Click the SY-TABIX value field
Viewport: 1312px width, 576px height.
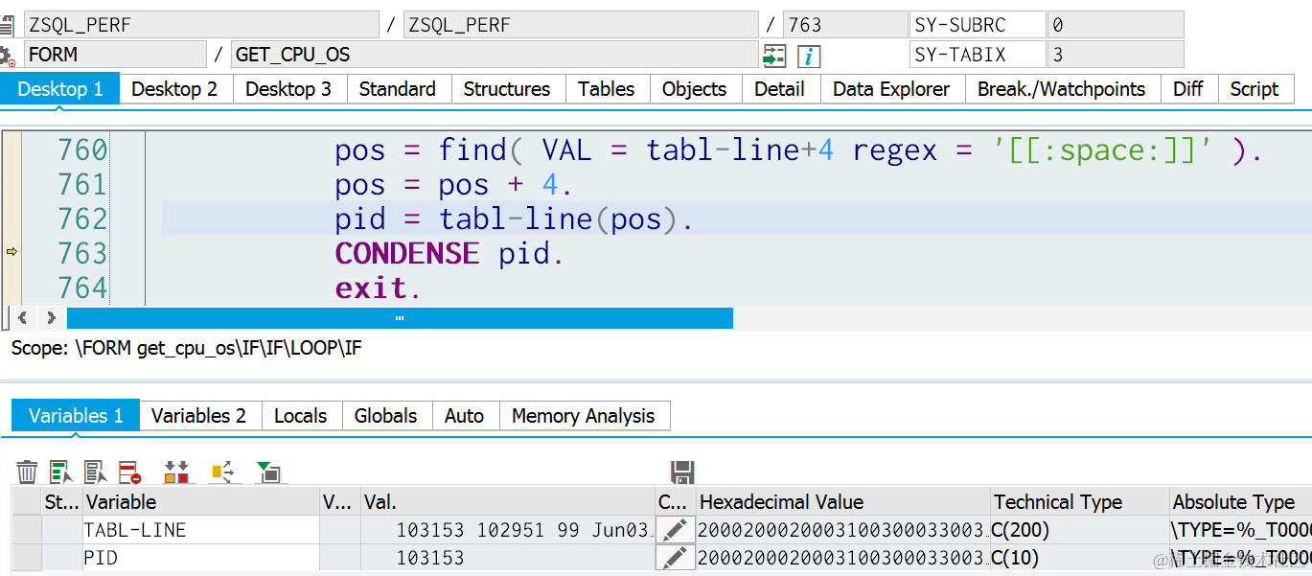pos(1116,56)
